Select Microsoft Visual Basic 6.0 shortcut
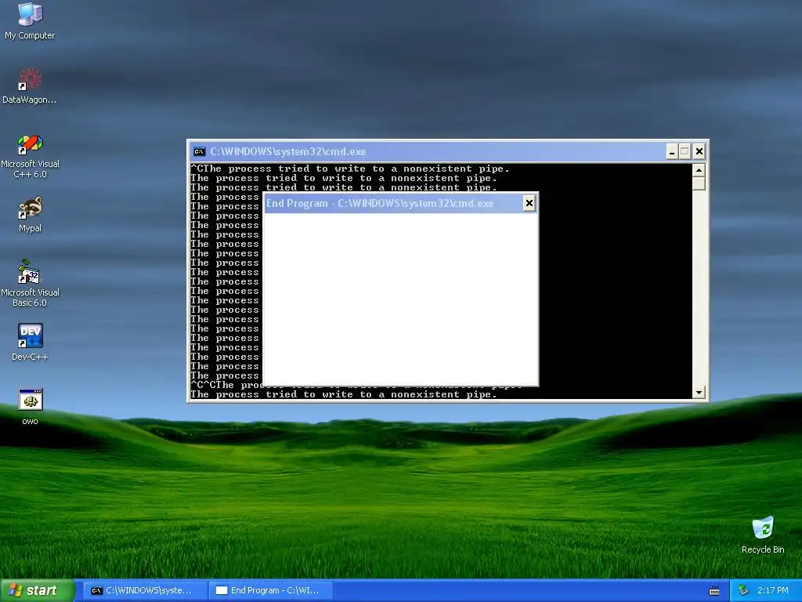The height and width of the screenshot is (602, 802). coord(30,283)
